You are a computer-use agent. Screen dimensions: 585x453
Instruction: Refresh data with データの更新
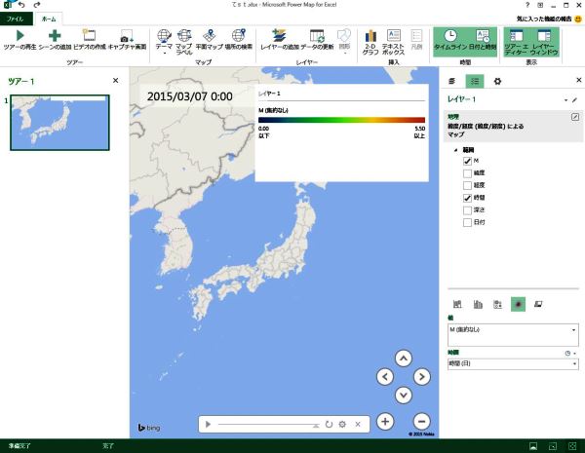317,40
